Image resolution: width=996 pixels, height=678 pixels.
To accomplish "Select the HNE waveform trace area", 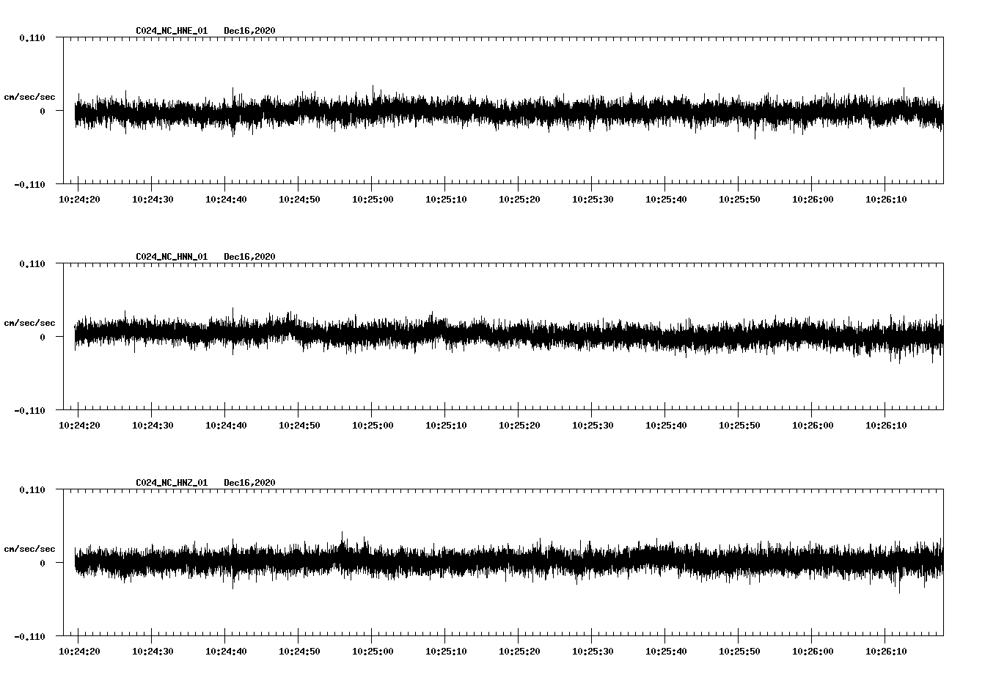I will (x=506, y=112).
